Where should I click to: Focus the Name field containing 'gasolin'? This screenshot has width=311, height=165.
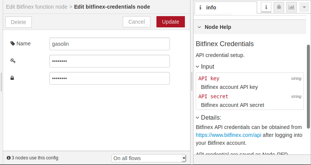[x=109, y=44]
